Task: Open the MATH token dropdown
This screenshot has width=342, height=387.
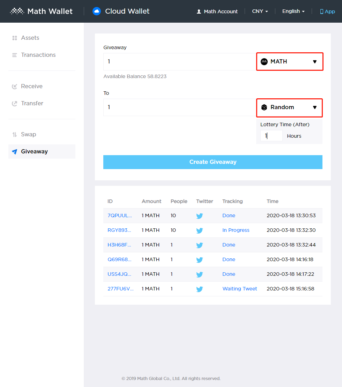Action: click(x=289, y=61)
